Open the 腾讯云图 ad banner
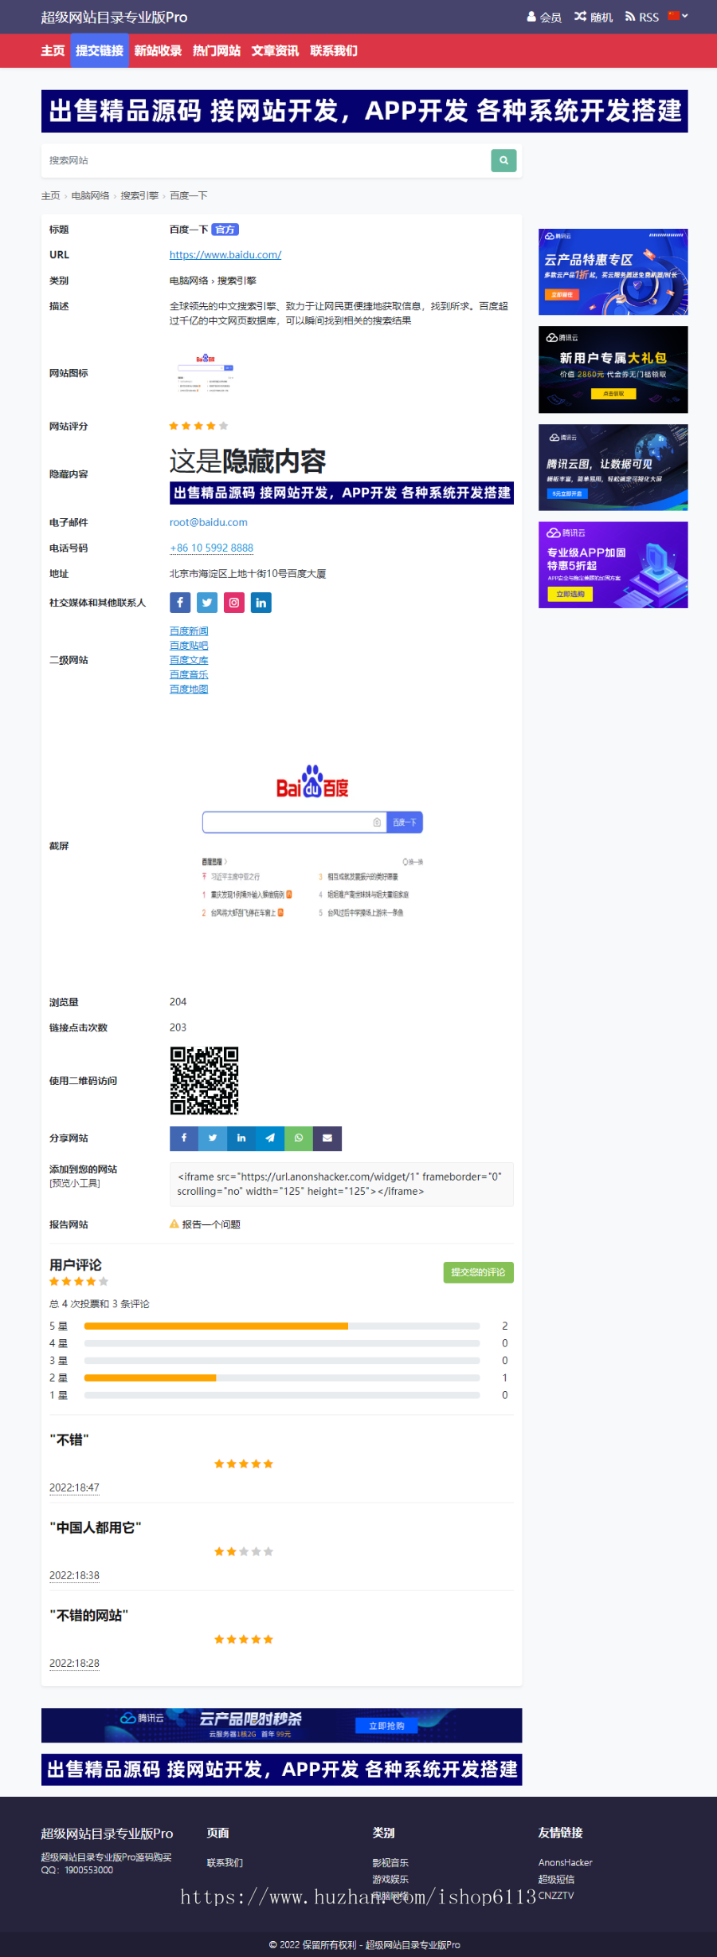Screen dimensions: 717x1957 click(x=613, y=467)
